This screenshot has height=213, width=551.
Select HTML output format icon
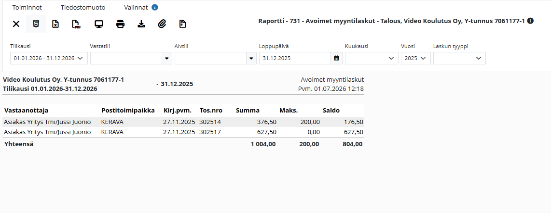point(36,24)
